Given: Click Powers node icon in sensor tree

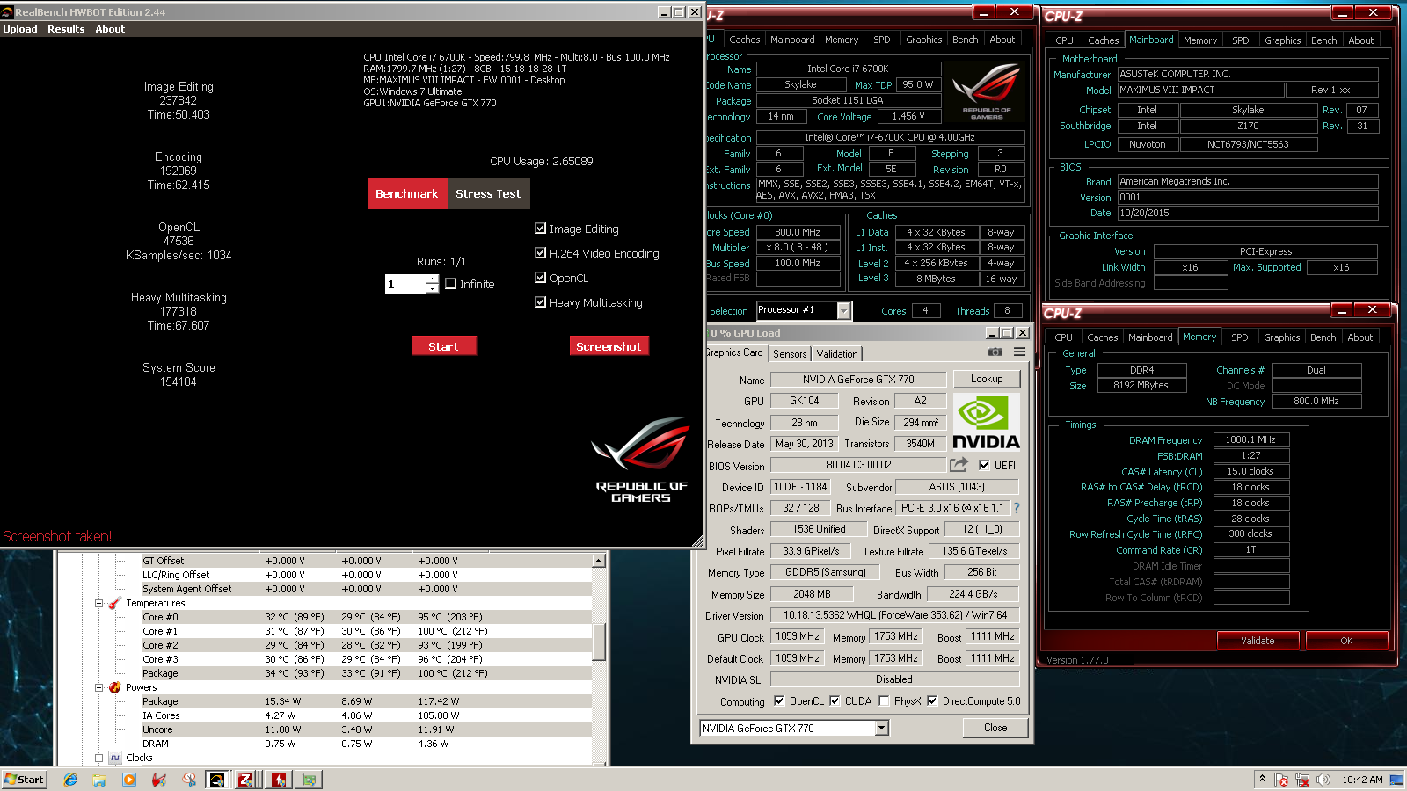Looking at the screenshot, I should (114, 687).
